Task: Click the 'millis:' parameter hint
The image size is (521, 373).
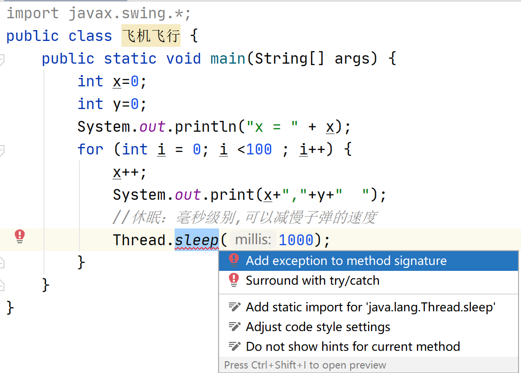Action: click(x=253, y=239)
